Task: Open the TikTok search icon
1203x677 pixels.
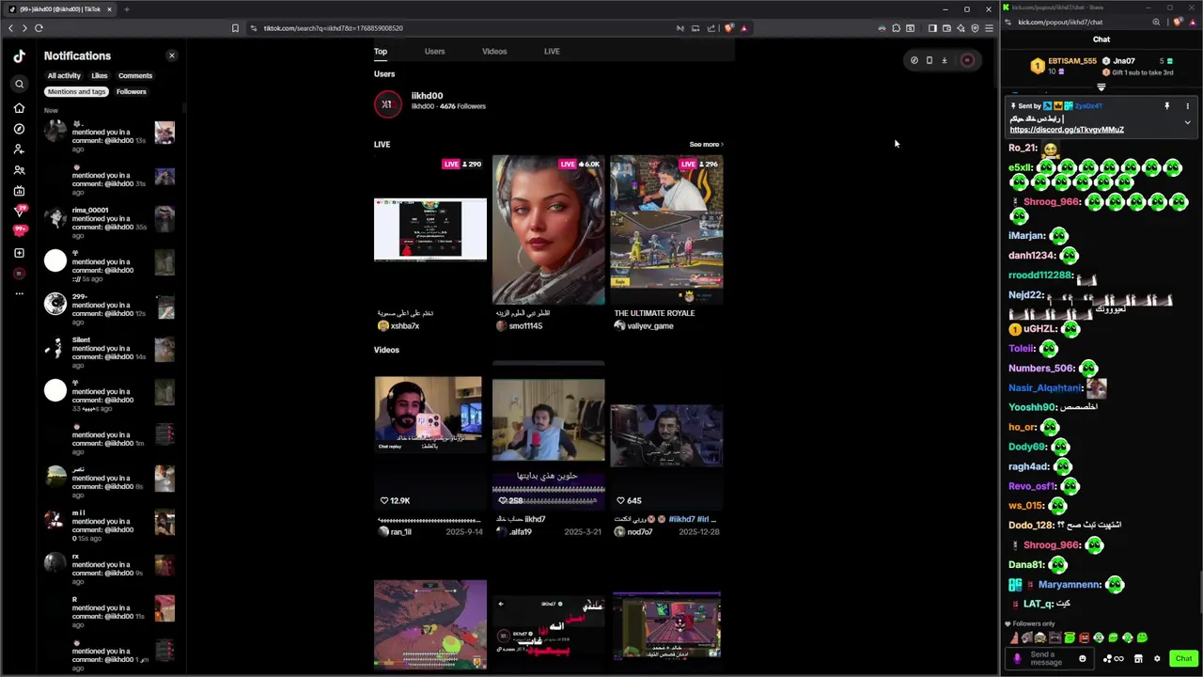Action: click(x=19, y=85)
